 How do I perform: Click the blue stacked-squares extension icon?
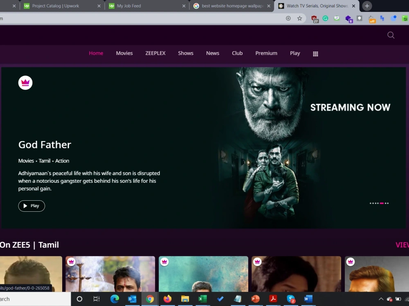coord(382,18)
